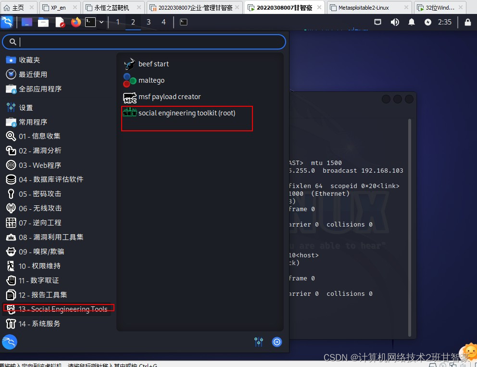
Task: Launch Firefox from the panel
Action: coord(76,22)
